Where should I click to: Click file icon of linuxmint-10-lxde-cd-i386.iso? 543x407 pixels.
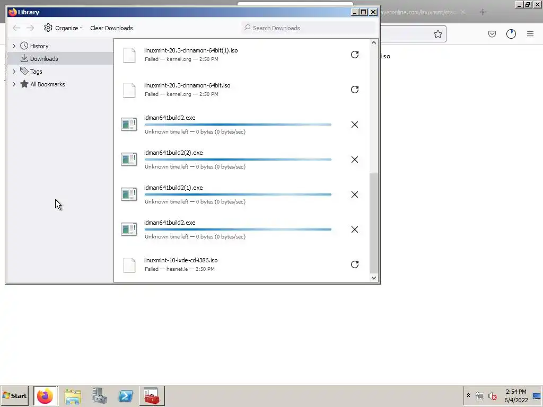[129, 265]
